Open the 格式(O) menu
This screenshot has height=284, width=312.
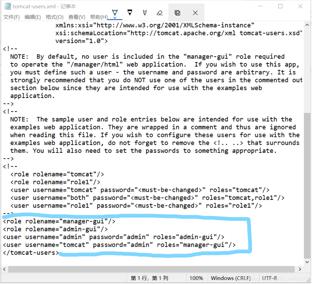54,17
